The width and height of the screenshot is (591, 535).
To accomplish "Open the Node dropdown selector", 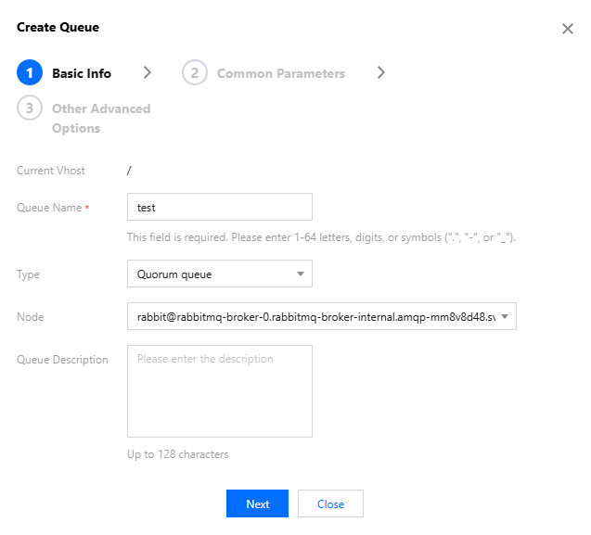I will coord(314,317).
